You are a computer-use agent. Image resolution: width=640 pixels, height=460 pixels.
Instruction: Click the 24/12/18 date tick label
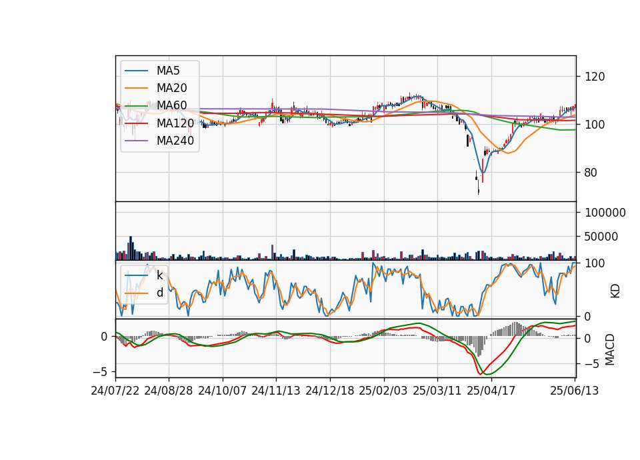330,391
